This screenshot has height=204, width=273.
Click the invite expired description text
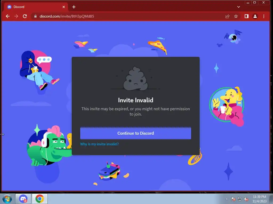tap(136, 111)
